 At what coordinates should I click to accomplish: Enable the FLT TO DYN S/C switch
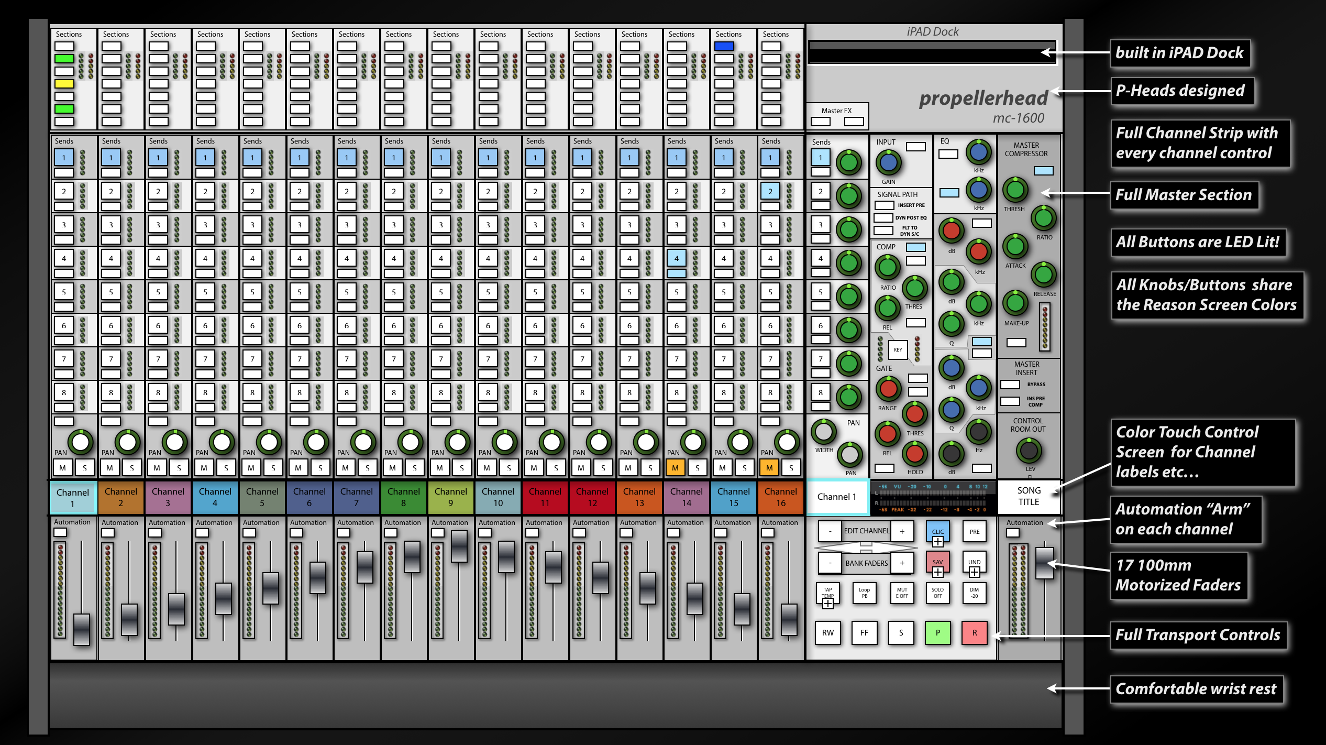(x=883, y=231)
